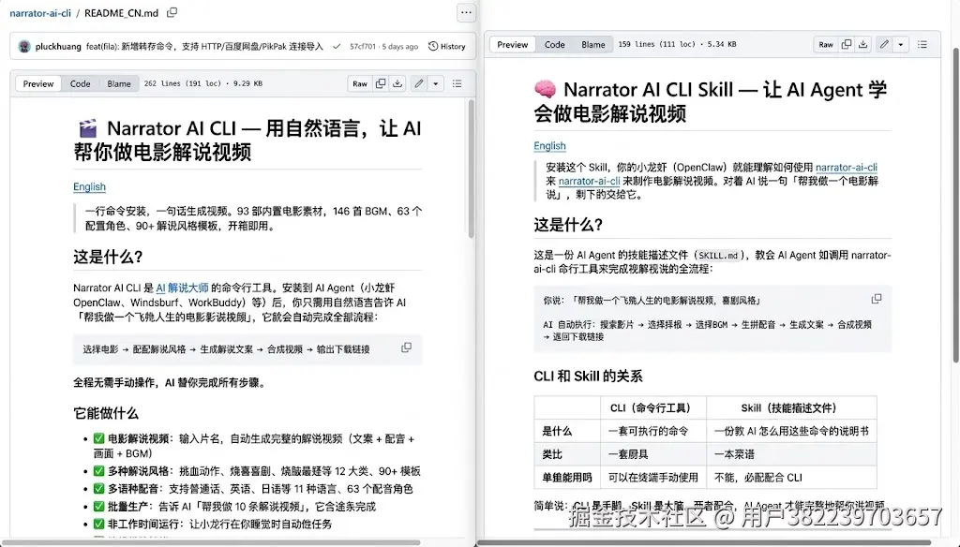Switch to Code tab in right pane

(x=555, y=45)
